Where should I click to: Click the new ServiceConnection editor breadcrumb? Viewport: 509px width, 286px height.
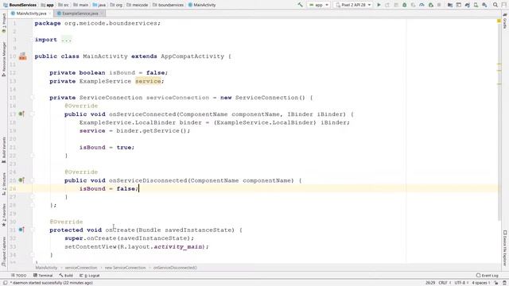(x=125, y=268)
